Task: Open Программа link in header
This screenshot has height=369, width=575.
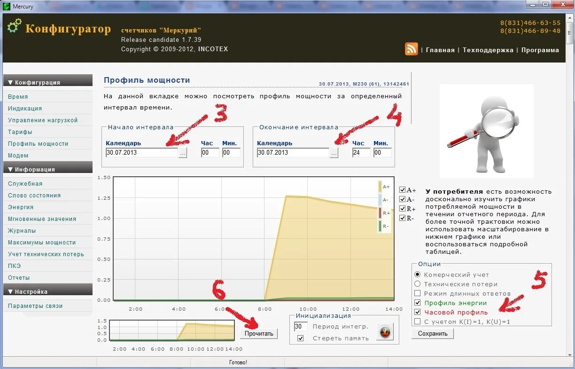Action: pos(540,50)
